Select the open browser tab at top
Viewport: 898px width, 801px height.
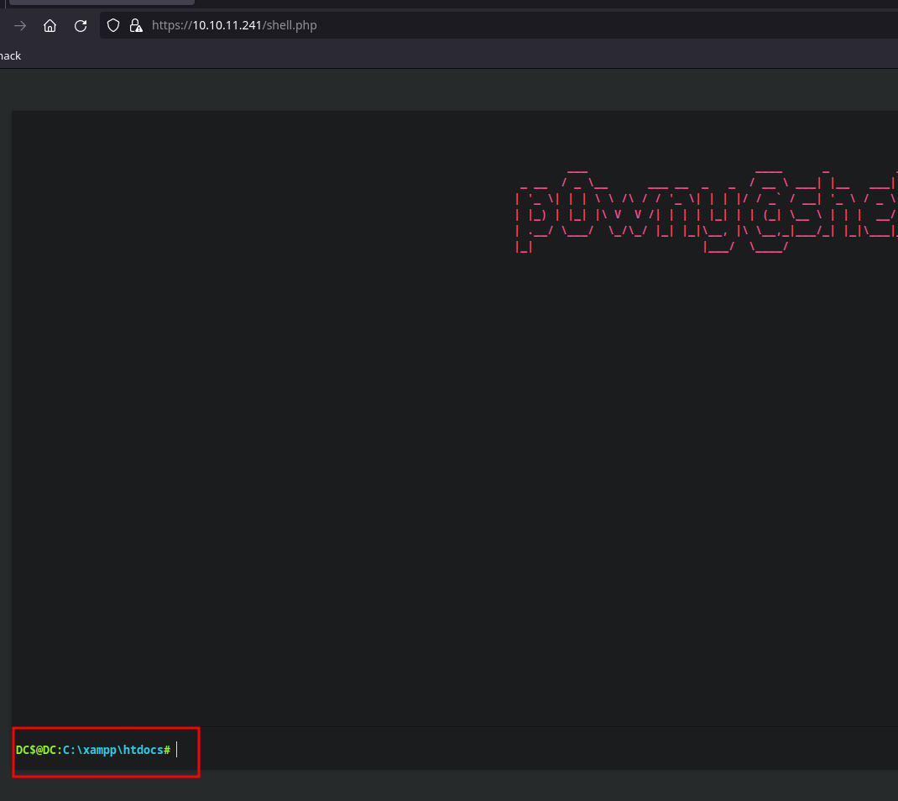(x=101, y=3)
